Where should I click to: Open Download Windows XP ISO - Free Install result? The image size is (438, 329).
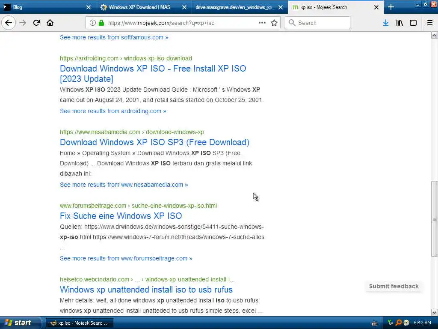click(x=153, y=74)
